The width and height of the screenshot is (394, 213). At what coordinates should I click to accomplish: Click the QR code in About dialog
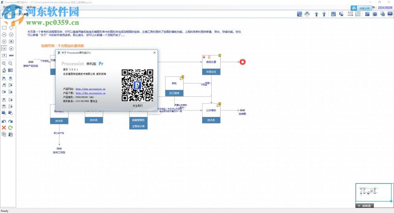138,85
